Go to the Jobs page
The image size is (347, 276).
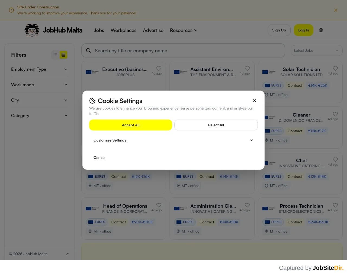pyautogui.click(x=99, y=30)
